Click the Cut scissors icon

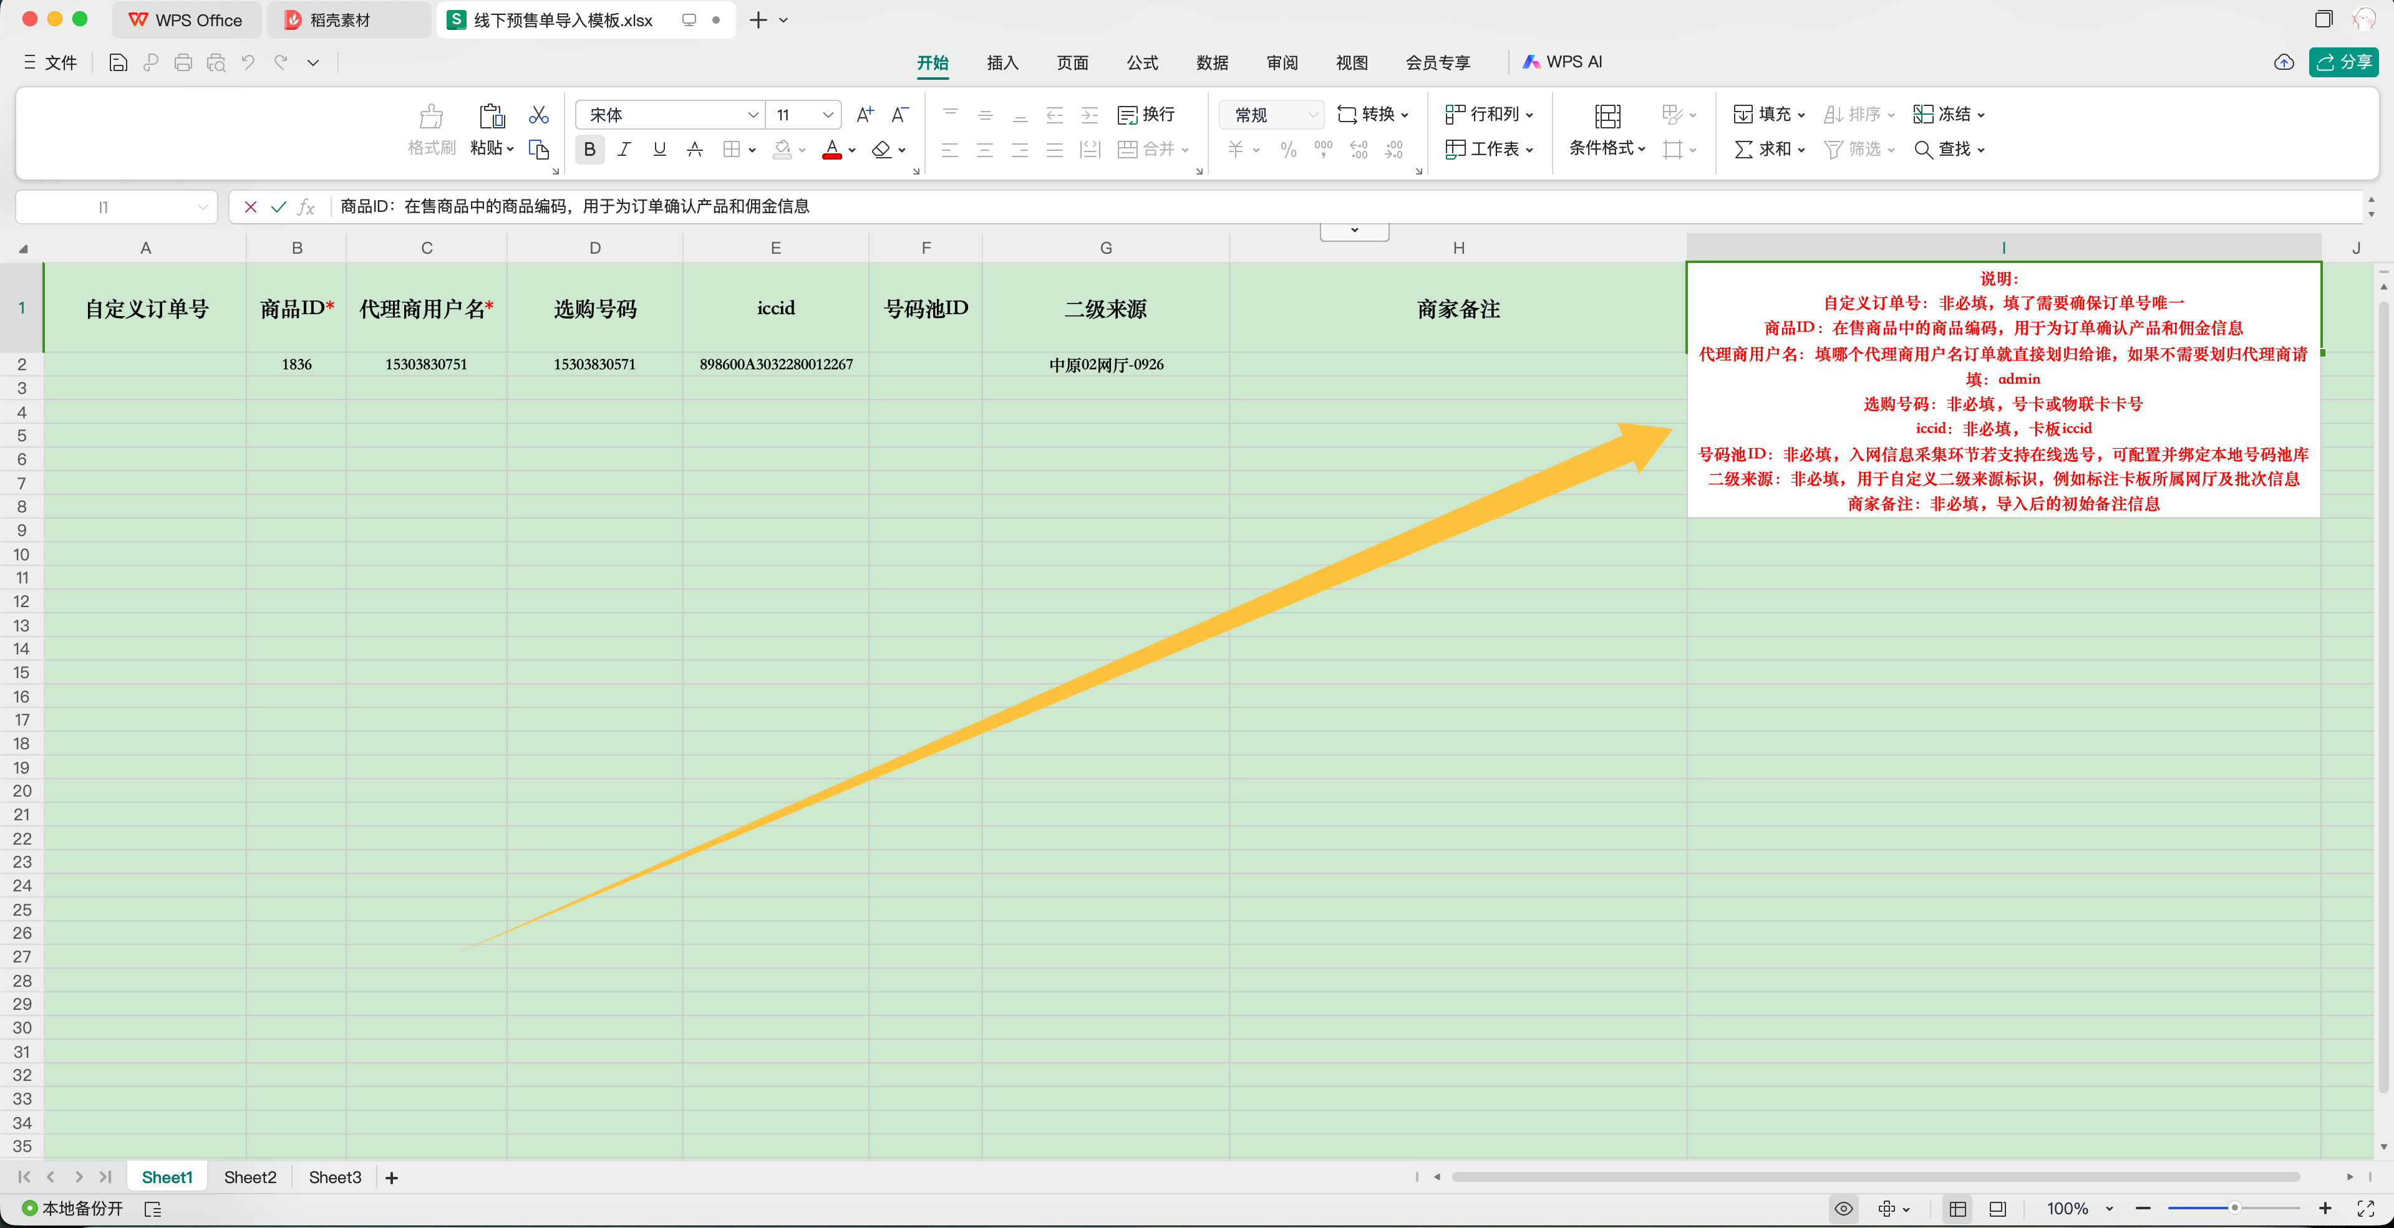point(538,115)
